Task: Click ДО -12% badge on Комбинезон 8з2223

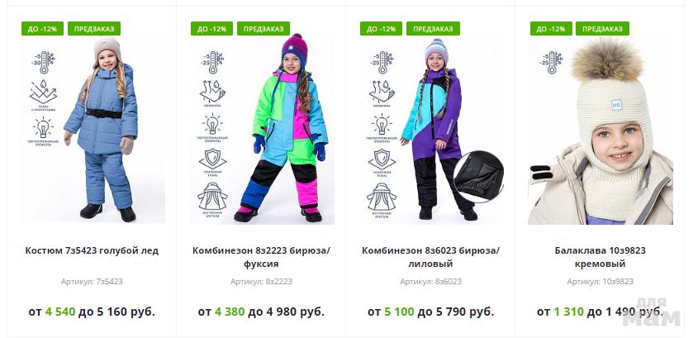Action: click(x=211, y=29)
